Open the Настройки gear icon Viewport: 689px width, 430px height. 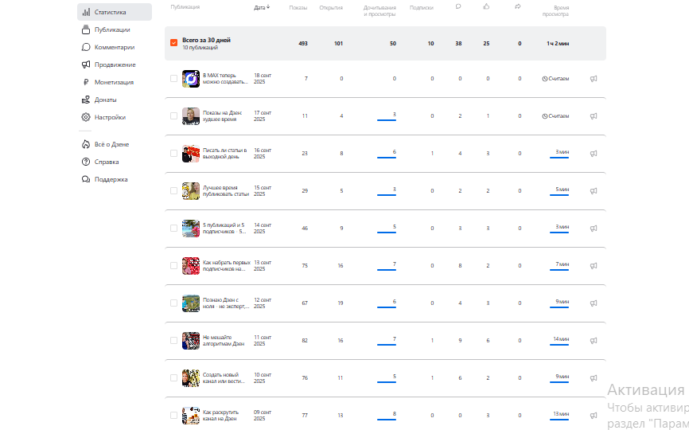(86, 117)
